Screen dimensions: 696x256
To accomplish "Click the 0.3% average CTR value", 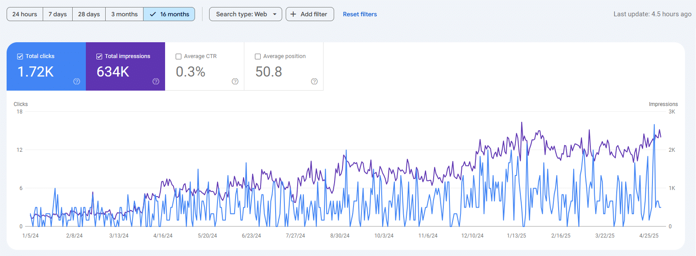I will [191, 72].
